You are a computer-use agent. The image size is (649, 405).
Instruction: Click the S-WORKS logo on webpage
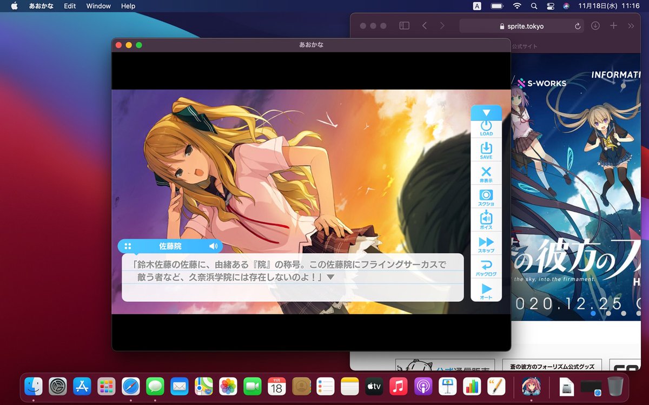[541, 83]
